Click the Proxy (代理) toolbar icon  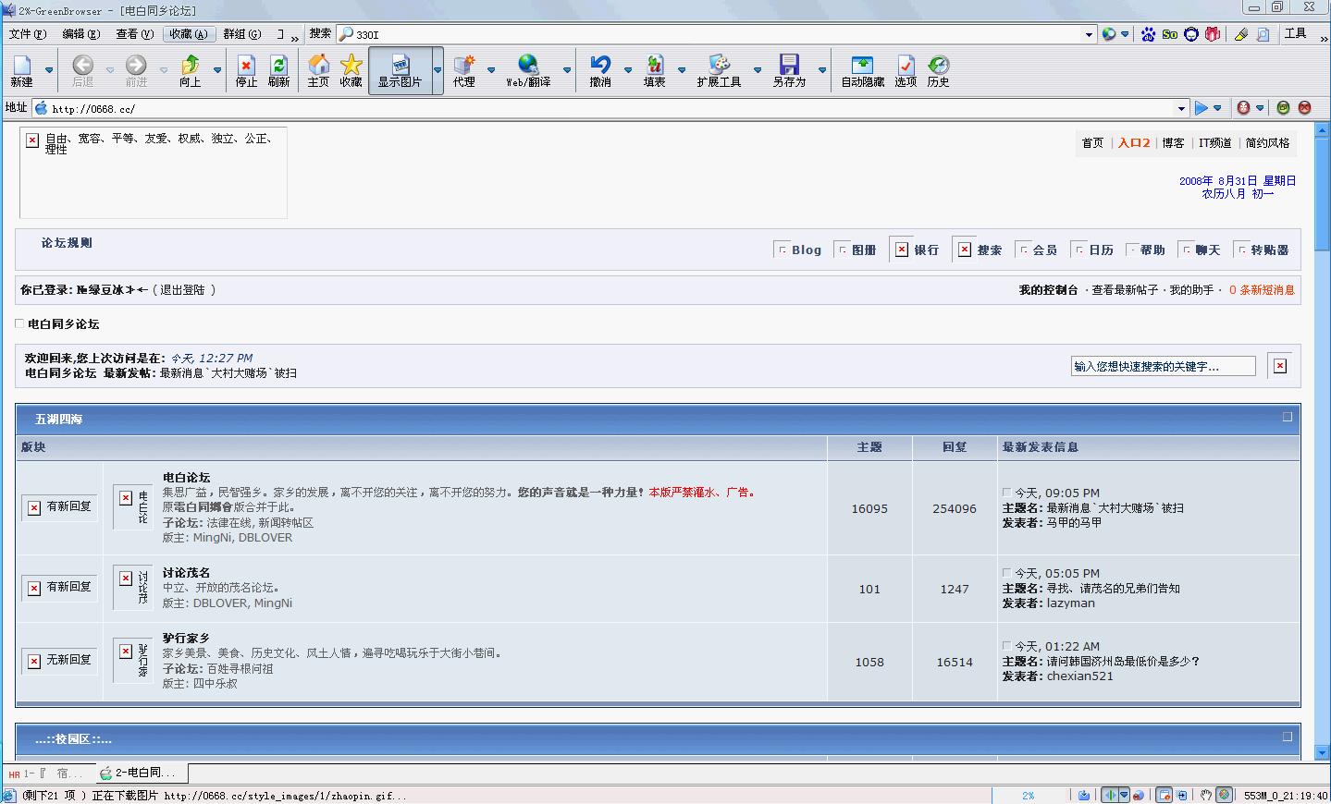(463, 70)
